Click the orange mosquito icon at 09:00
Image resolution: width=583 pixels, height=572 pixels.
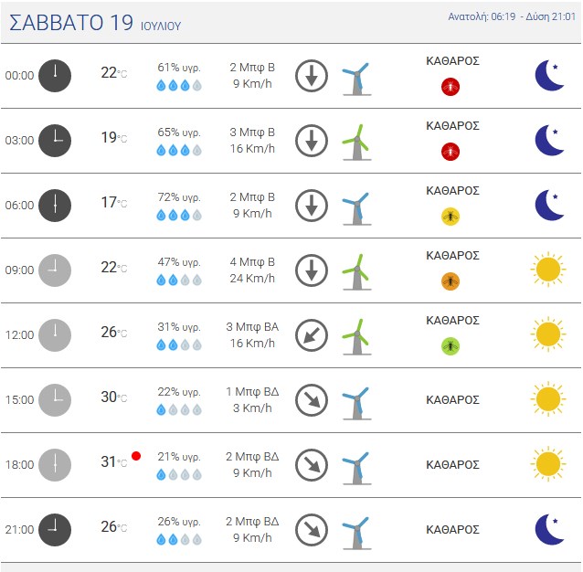click(x=450, y=281)
